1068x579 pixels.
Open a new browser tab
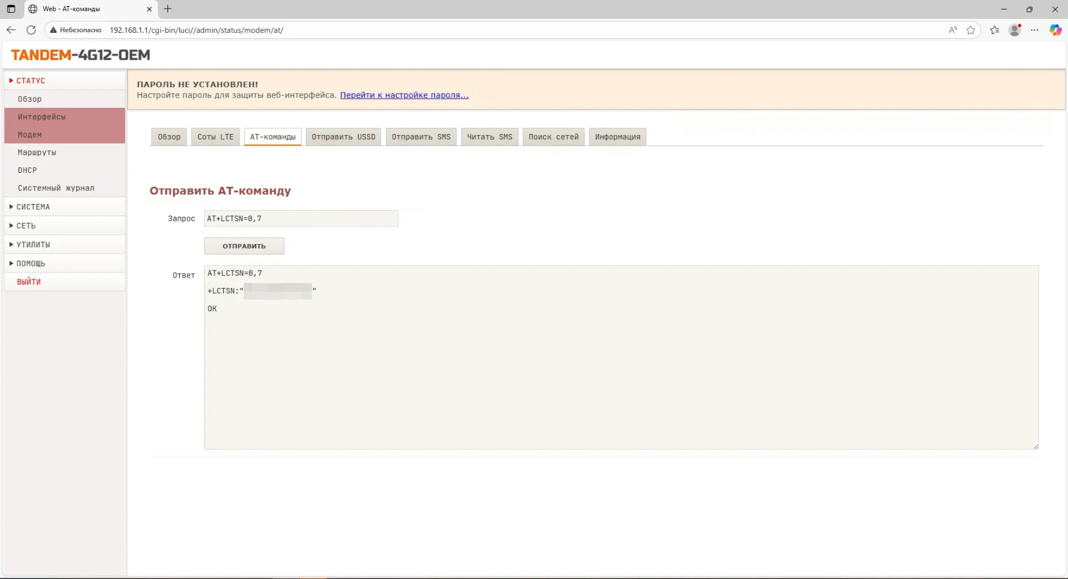coord(168,9)
